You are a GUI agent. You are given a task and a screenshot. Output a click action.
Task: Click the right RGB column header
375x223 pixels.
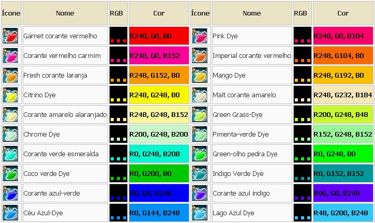303,13
